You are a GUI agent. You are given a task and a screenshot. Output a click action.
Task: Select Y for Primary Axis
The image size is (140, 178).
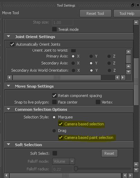point(91,56)
